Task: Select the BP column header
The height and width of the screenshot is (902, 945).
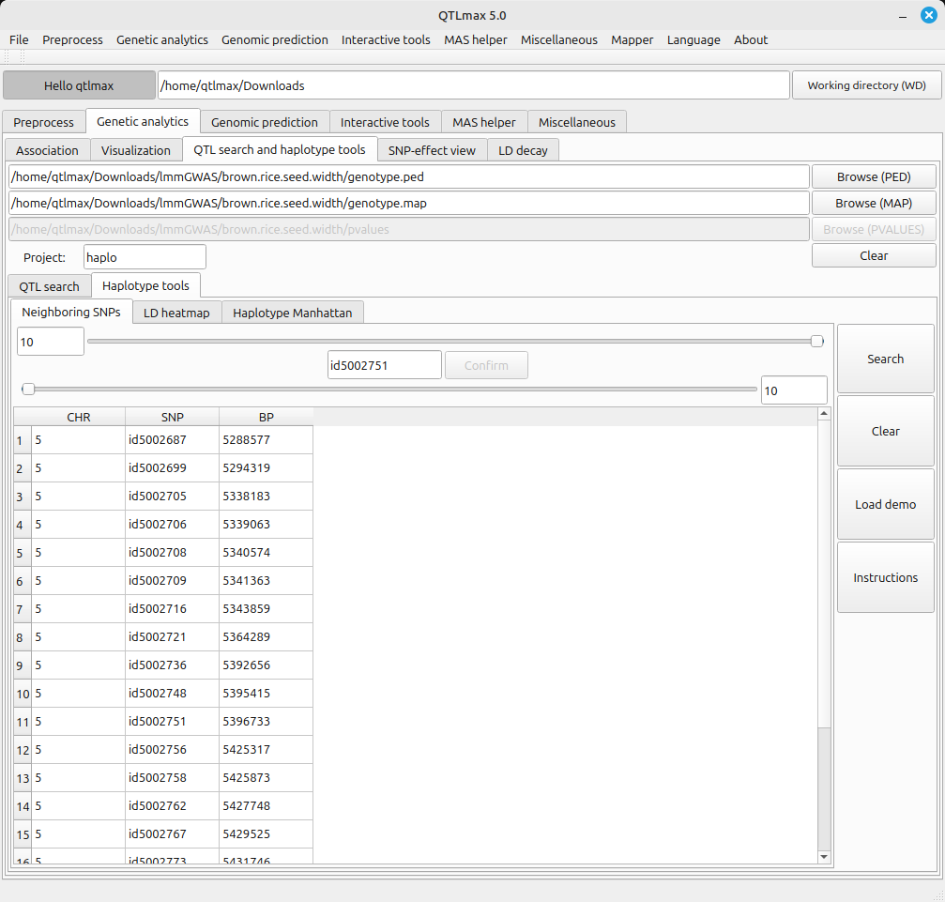Action: point(266,418)
